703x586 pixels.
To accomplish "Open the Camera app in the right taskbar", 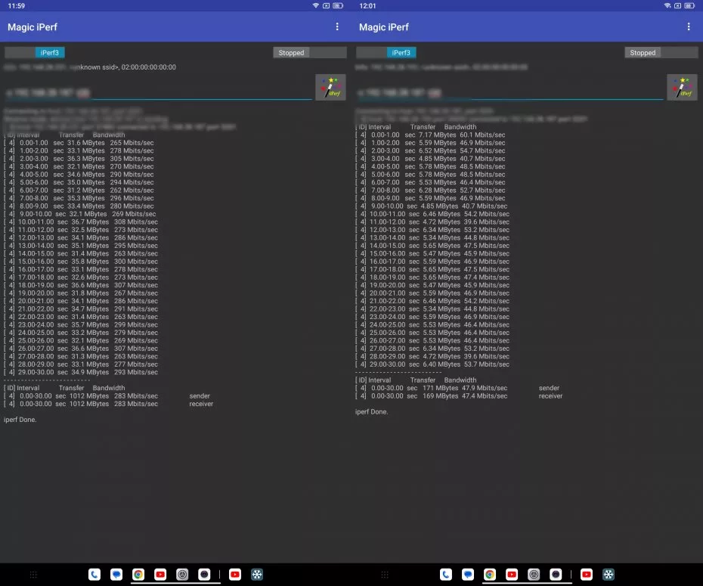I will 556,575.
